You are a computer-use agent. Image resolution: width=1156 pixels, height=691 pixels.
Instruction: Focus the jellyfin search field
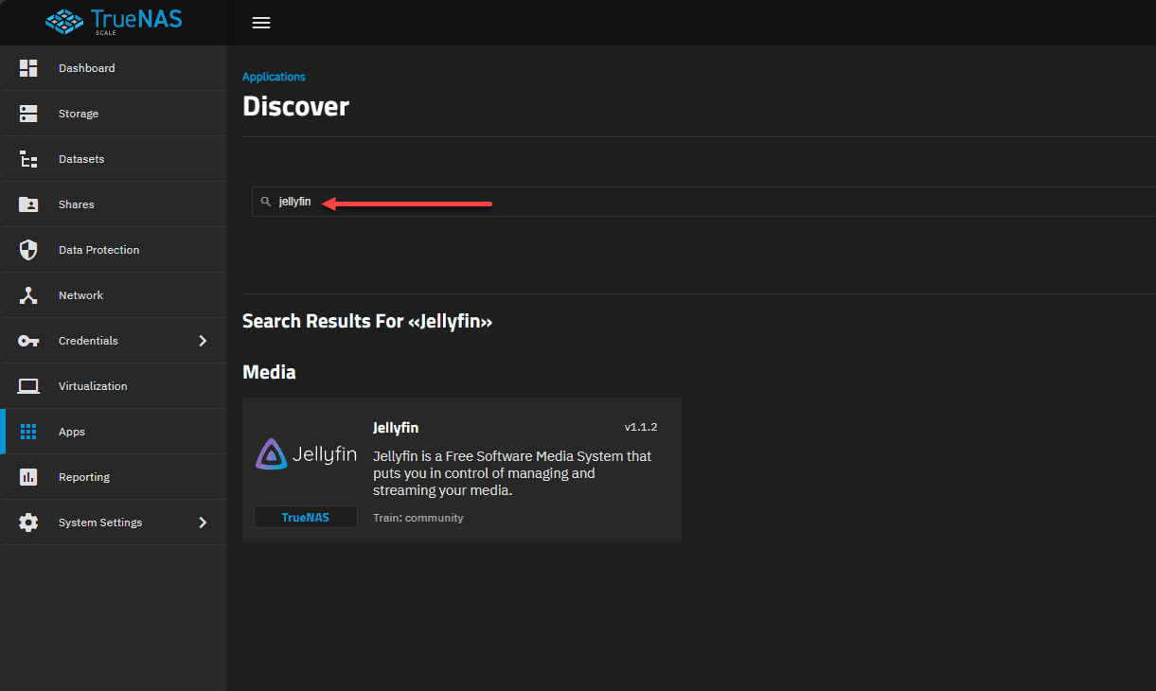point(703,202)
